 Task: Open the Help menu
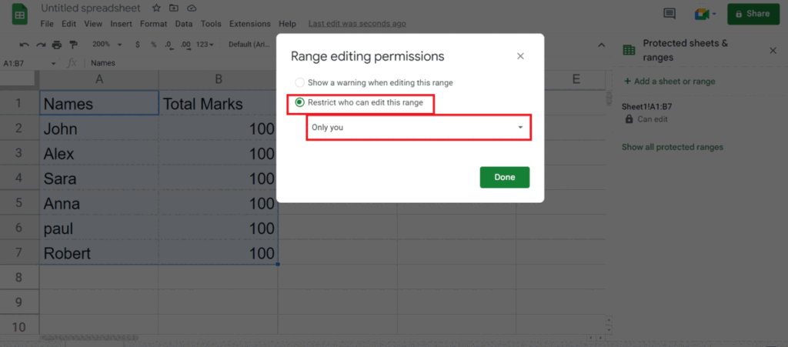point(288,24)
